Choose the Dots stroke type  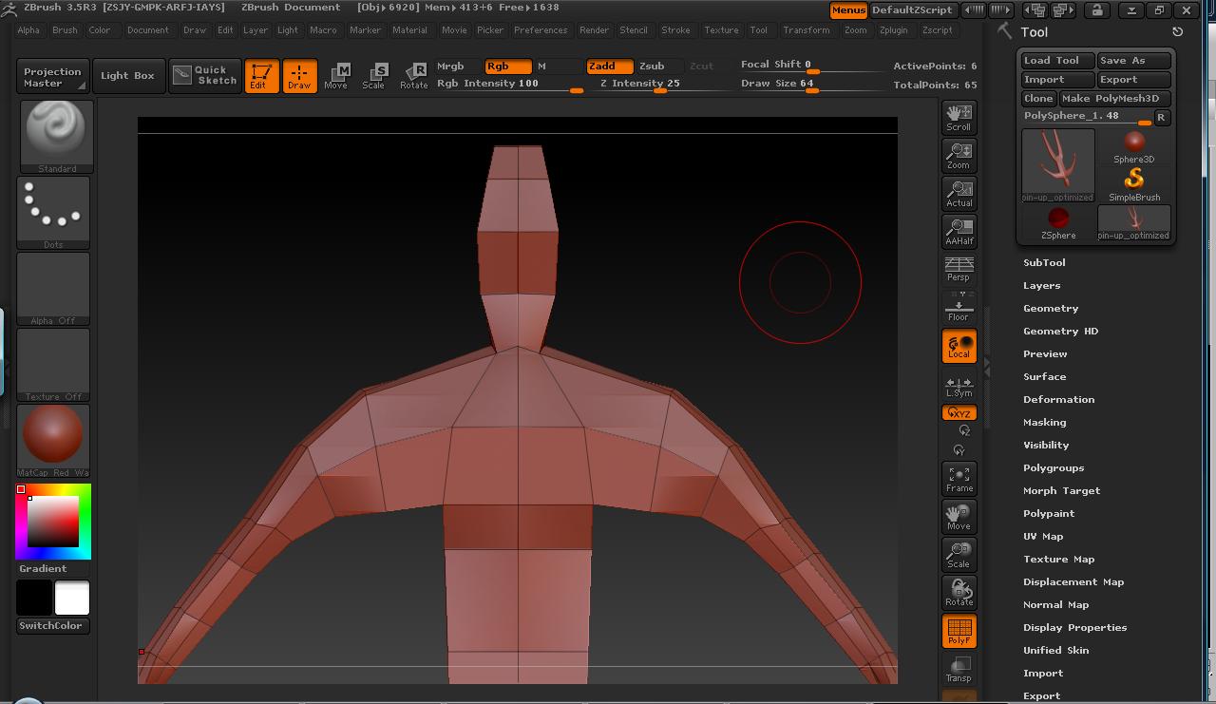click(x=53, y=211)
